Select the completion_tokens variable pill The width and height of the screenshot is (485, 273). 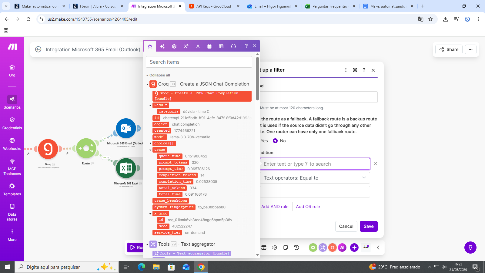pyautogui.click(x=177, y=175)
